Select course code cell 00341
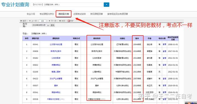The height and width of the screenshot is (104, 197). (x=35, y=44)
